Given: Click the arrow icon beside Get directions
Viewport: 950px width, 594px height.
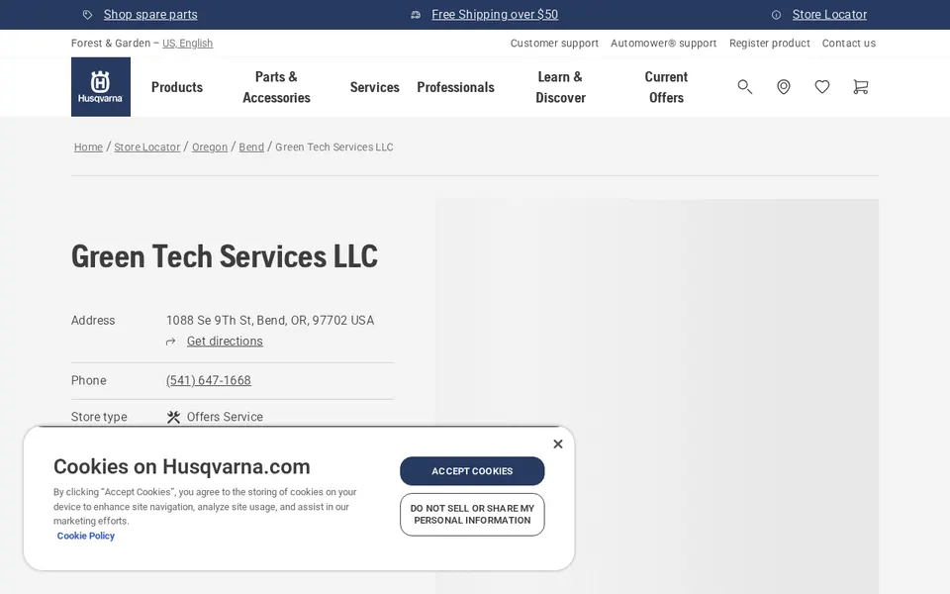Looking at the screenshot, I should [171, 342].
